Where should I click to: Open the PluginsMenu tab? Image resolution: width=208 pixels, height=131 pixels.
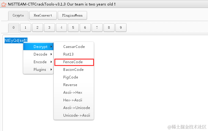coord(72,15)
